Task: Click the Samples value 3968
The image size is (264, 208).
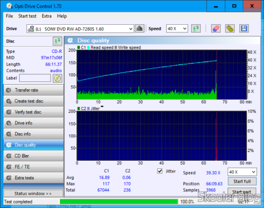Action: tap(211, 190)
